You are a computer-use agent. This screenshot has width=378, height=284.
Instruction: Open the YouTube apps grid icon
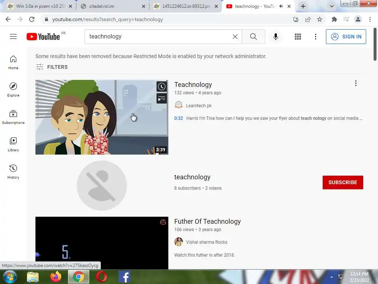[x=298, y=37]
